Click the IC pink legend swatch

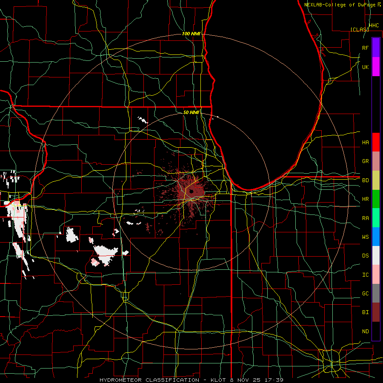[x=376, y=274]
